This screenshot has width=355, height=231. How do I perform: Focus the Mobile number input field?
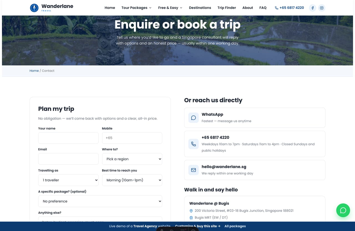(132, 138)
